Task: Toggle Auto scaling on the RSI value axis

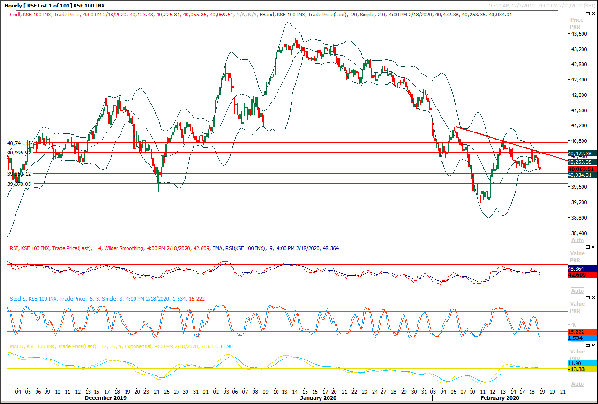Action: [x=576, y=290]
